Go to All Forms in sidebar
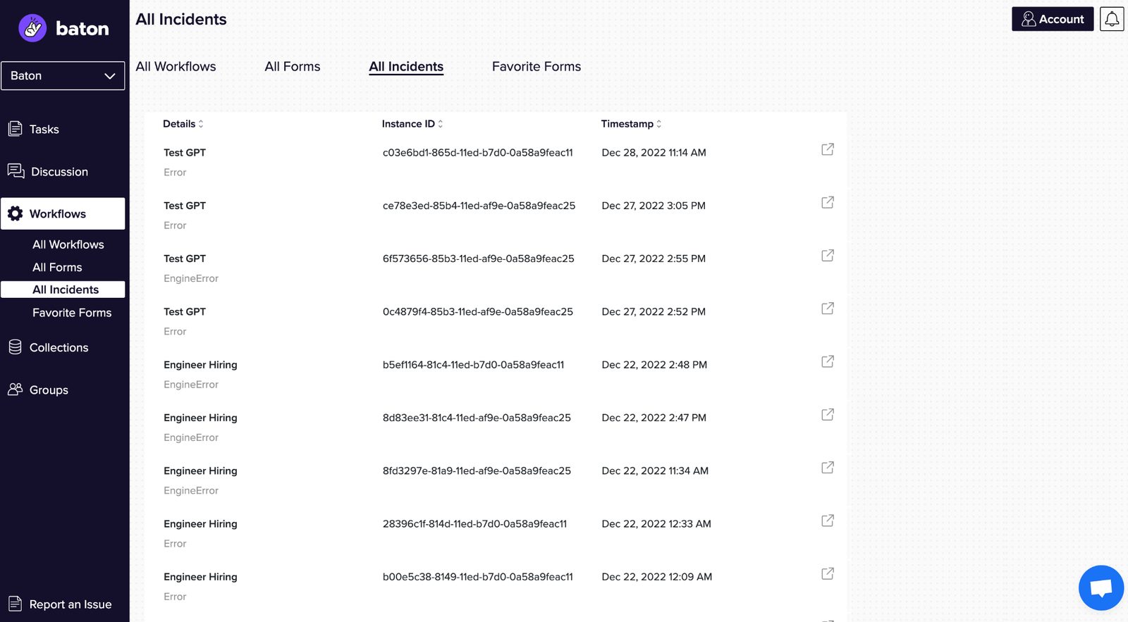The height and width of the screenshot is (622, 1128). [57, 267]
